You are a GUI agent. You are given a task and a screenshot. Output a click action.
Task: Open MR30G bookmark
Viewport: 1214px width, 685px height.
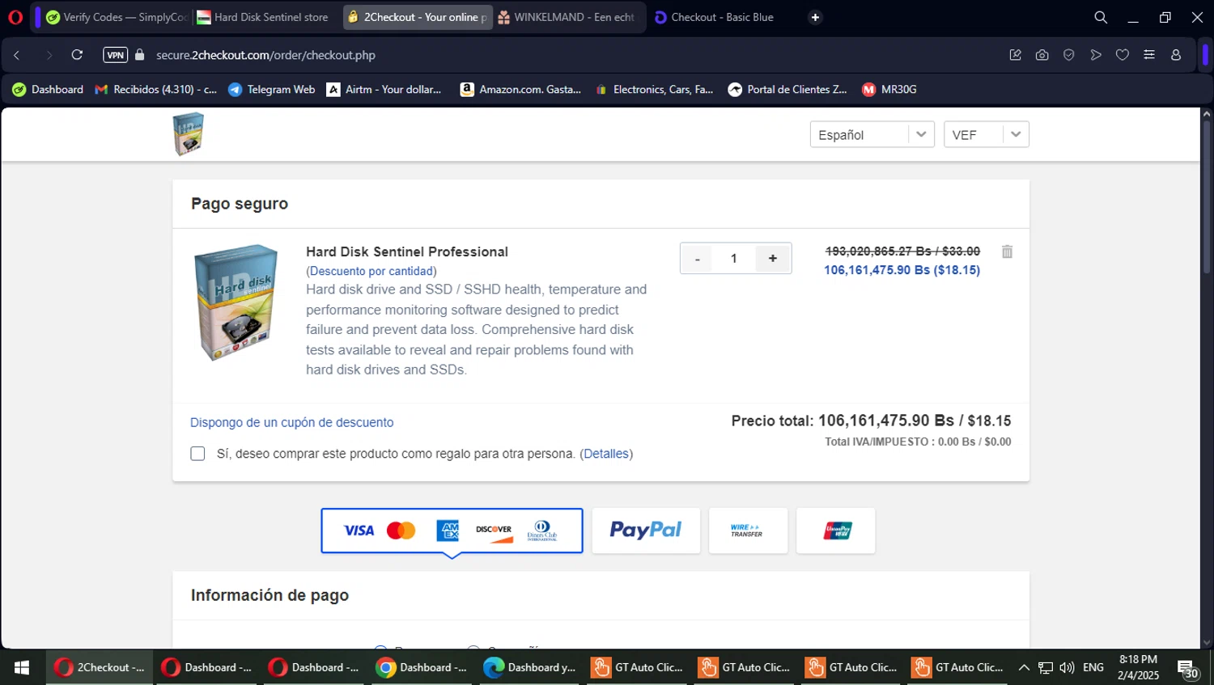[x=889, y=89]
